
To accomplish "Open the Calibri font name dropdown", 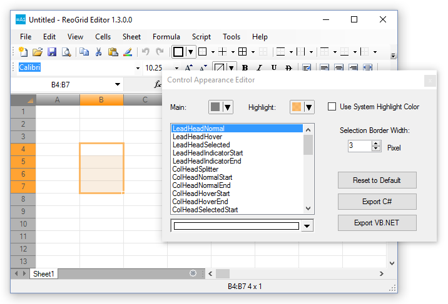I will tap(138, 68).
